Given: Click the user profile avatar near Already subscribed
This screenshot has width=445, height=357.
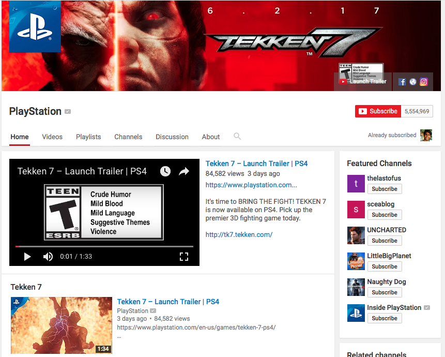Looking at the screenshot, I should point(426,135).
